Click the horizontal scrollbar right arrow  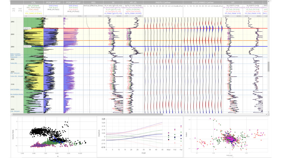[266, 114]
